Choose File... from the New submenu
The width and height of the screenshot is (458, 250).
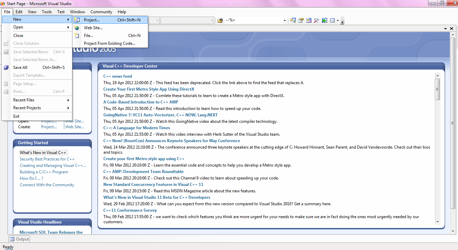coord(110,36)
